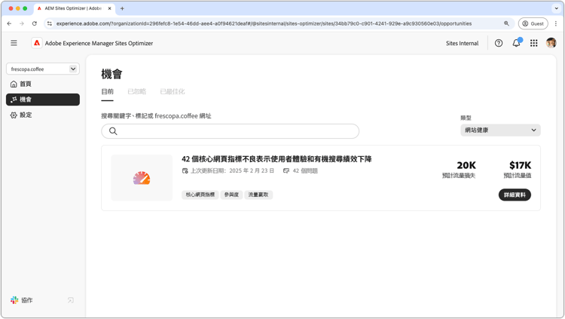The height and width of the screenshot is (319, 565).
Task: Open the help question mark icon
Action: 499,43
